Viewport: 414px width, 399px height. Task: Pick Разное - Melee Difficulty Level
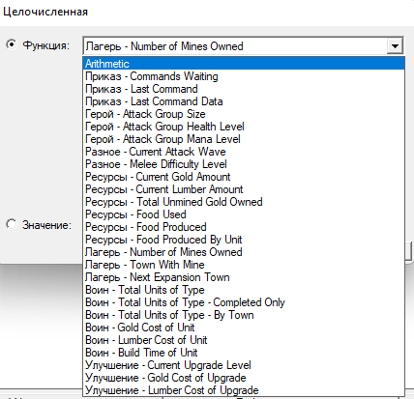(244, 164)
